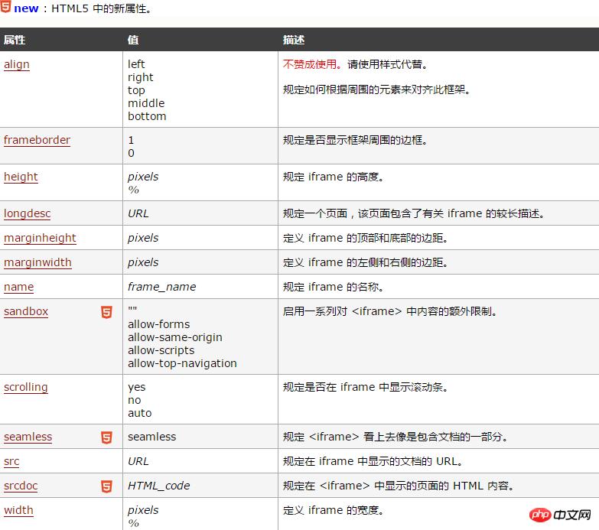599x530 pixels.
Task: Open the seamless attribute link
Action: 28,437
